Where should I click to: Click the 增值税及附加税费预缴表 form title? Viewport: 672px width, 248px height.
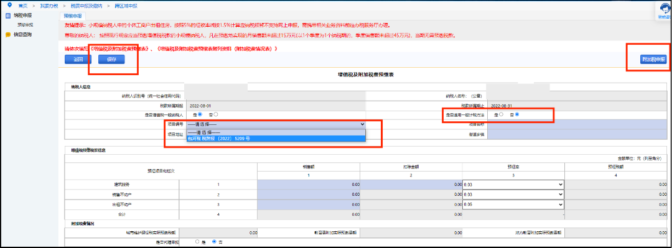coord(366,75)
